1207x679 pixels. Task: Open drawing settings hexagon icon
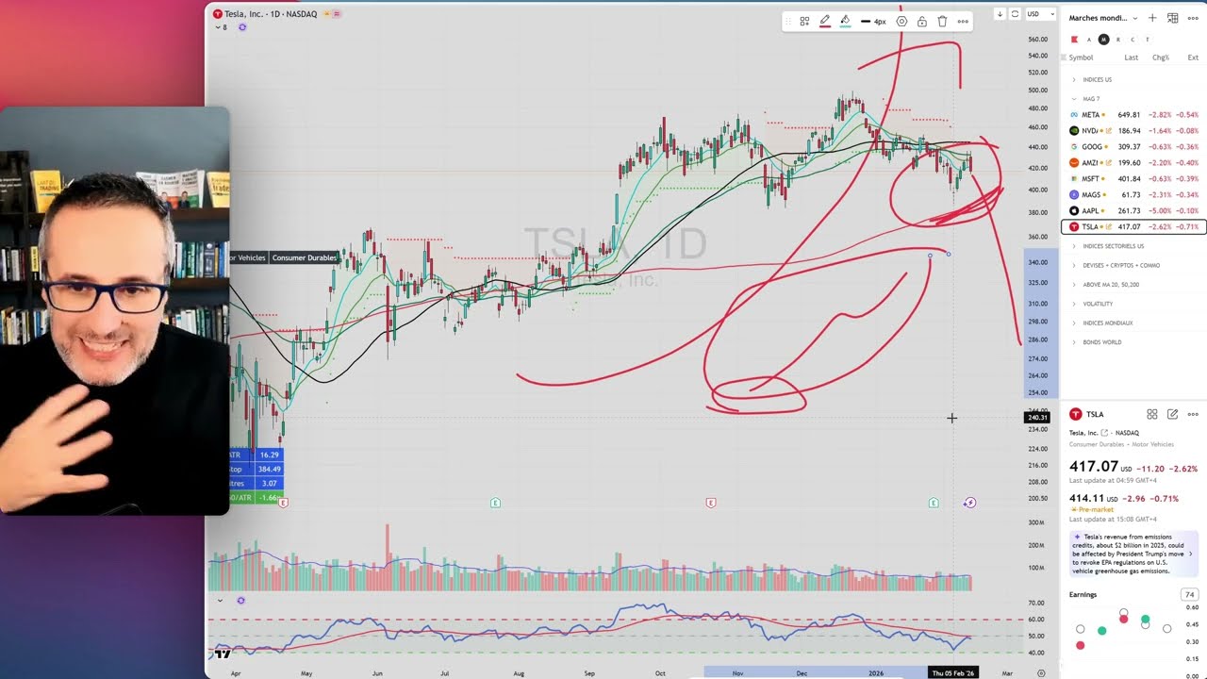point(901,21)
